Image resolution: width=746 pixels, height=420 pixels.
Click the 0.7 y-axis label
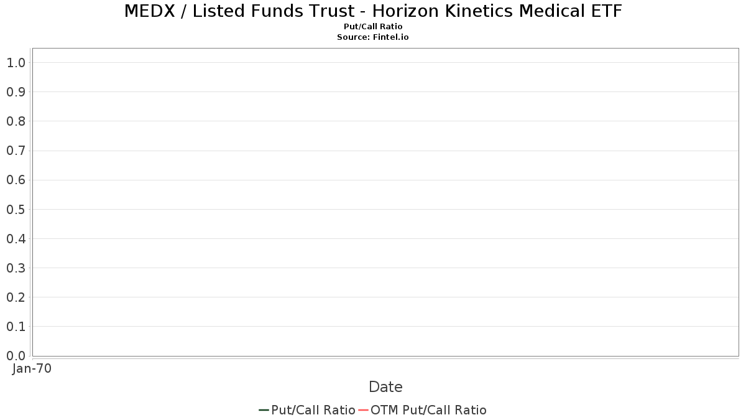pyautogui.click(x=16, y=151)
